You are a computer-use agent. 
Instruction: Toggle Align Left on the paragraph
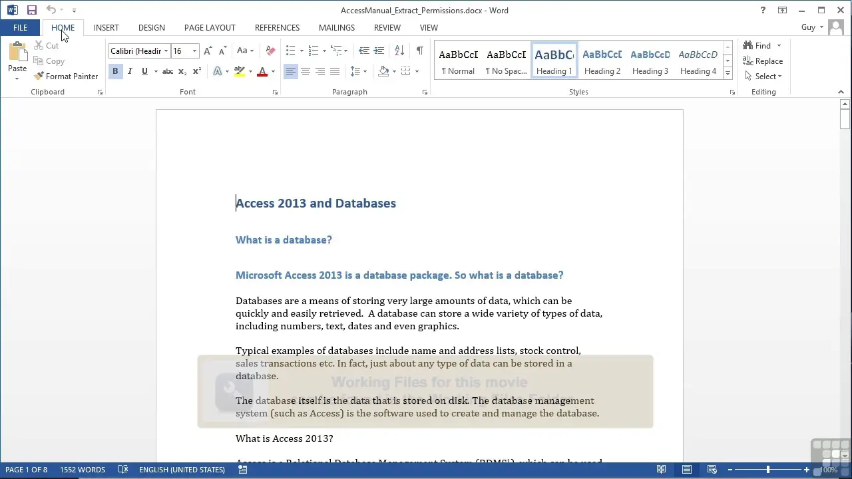291,71
